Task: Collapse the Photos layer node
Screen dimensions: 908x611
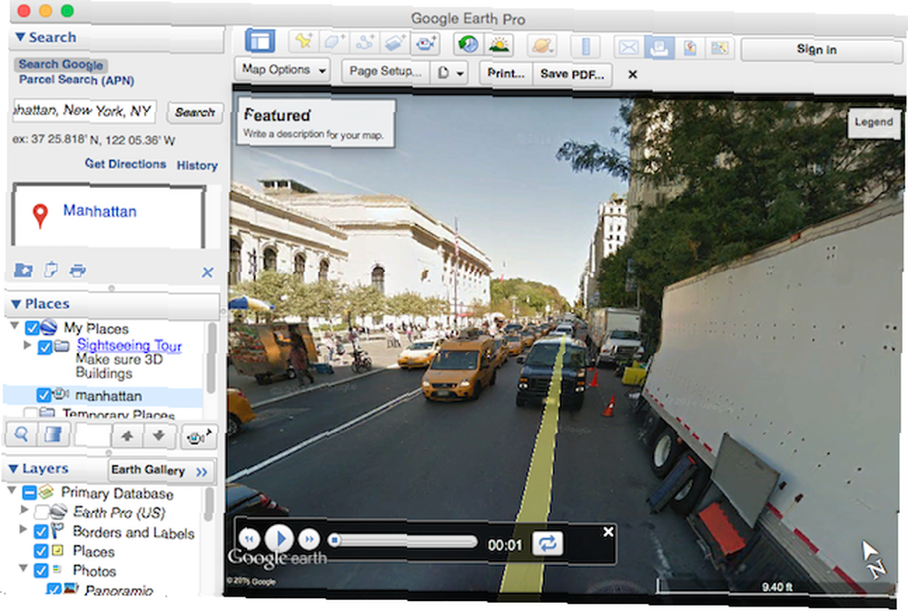Action: pyautogui.click(x=24, y=568)
